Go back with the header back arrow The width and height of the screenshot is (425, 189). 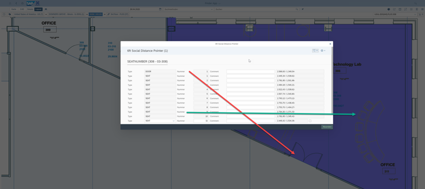(16, 3)
